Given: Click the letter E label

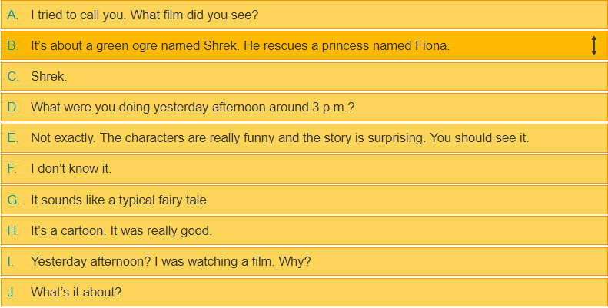Looking at the screenshot, I should click(x=13, y=138).
